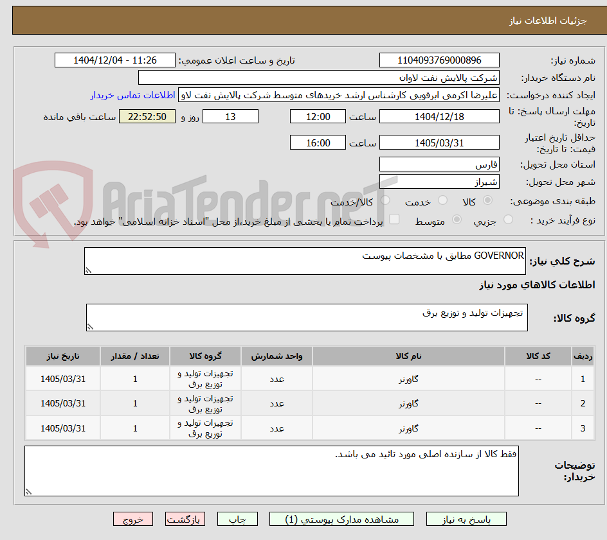Viewport: 607px width, 540px height.
Task: Select the متوسط purchase type radio
Action: (457, 220)
